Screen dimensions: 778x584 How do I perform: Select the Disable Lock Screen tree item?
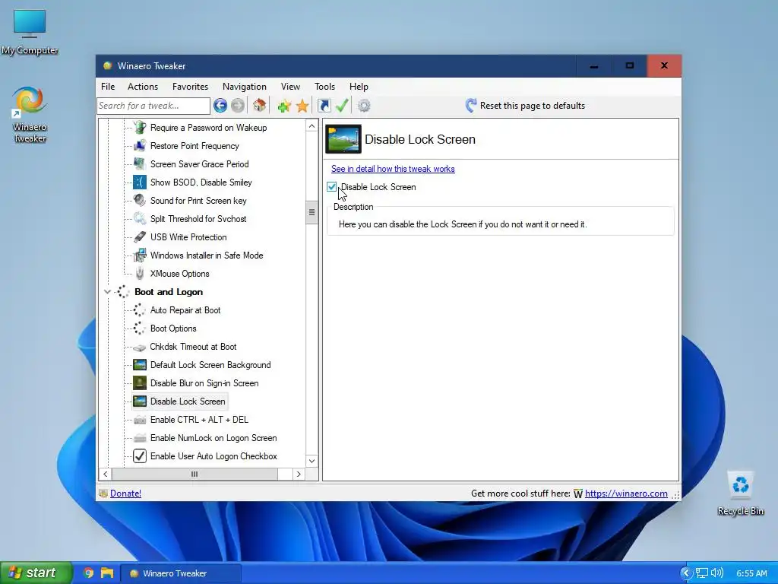coord(188,401)
